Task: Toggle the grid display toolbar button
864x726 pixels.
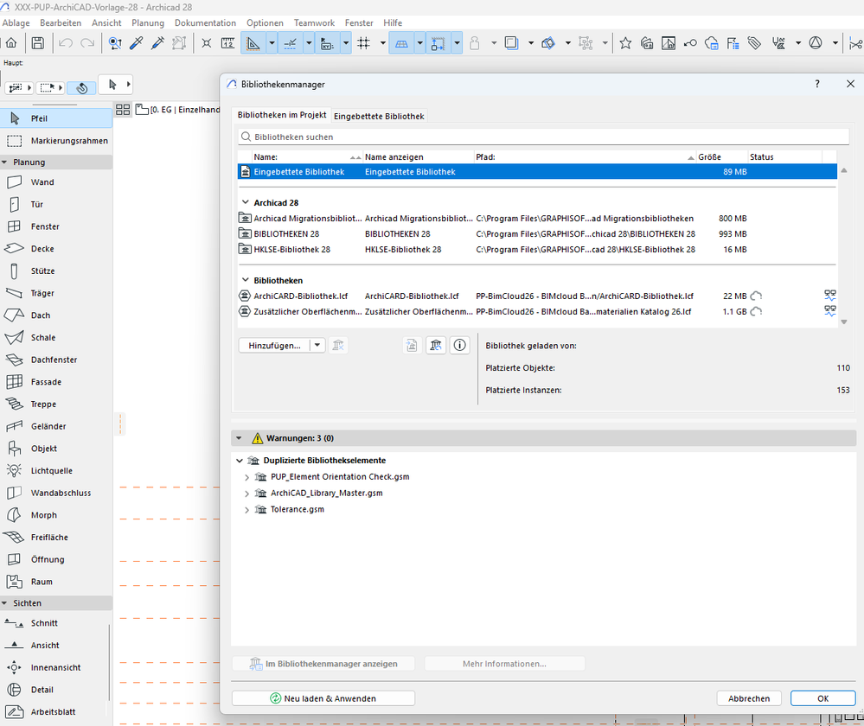Action: point(364,42)
